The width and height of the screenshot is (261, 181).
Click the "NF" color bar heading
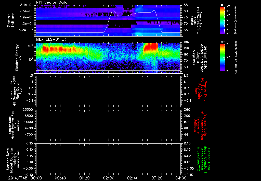click(x=223, y=5)
